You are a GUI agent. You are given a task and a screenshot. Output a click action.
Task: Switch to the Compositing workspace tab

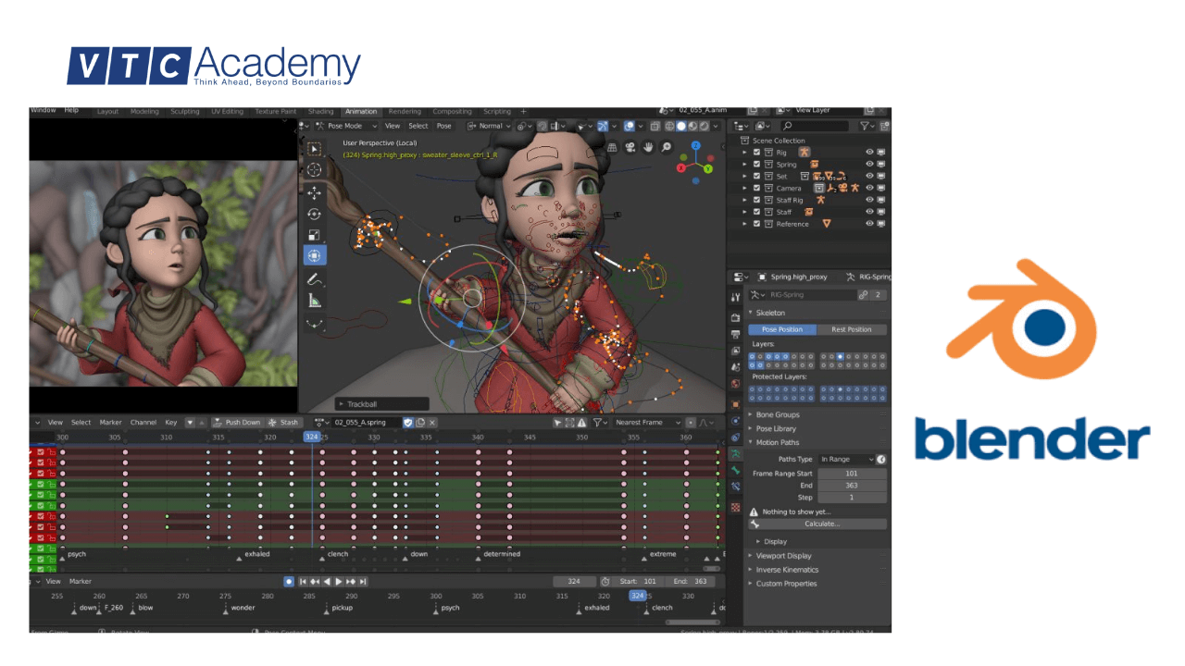(x=452, y=111)
